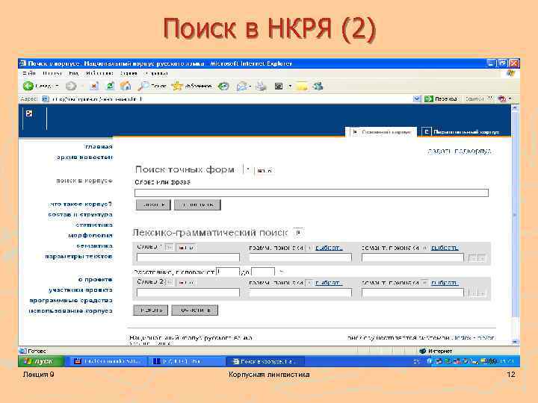This screenshot has height=403, width=538.
Task: Click the Refresh page icon
Action: click(x=110, y=86)
